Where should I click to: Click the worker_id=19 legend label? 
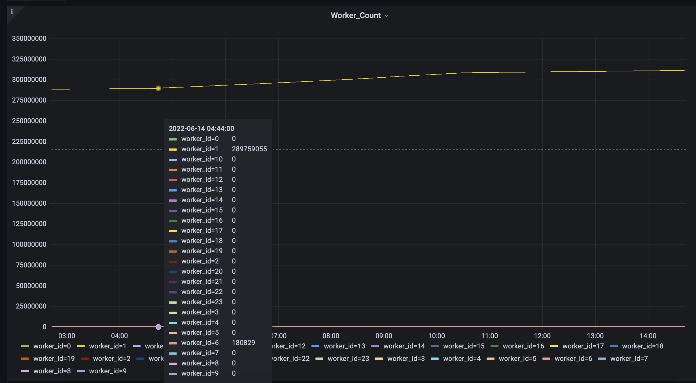pos(54,358)
